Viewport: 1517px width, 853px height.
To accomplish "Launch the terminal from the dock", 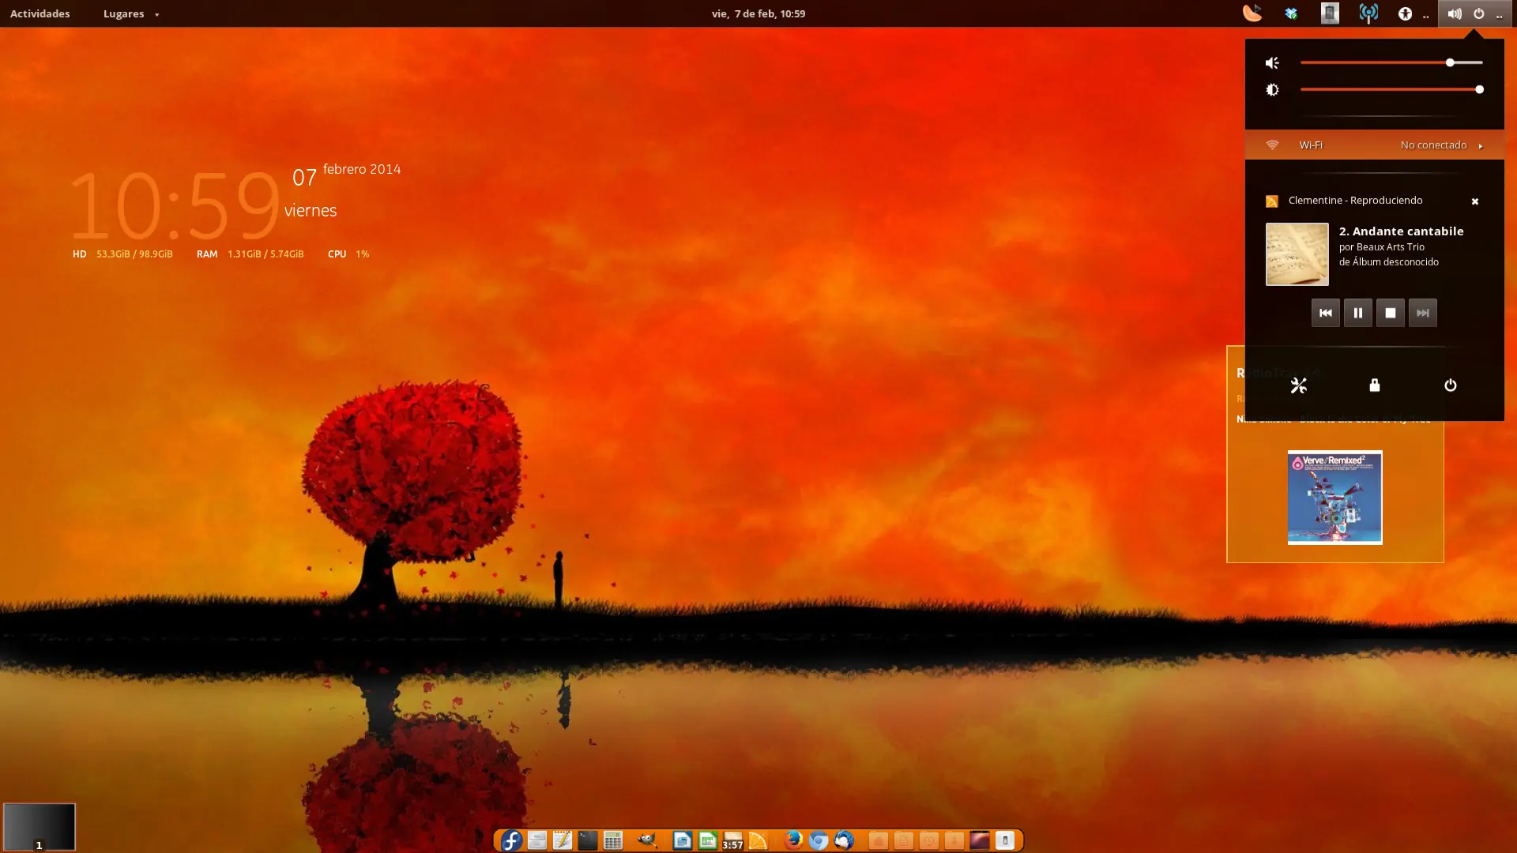I will click(588, 840).
